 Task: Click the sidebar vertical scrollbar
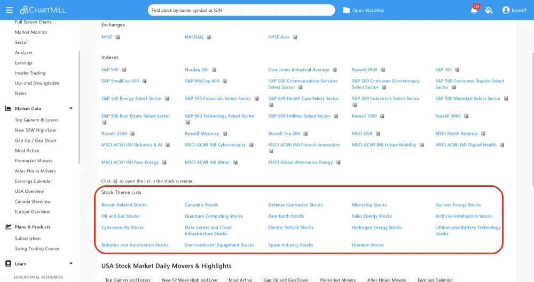80,108
